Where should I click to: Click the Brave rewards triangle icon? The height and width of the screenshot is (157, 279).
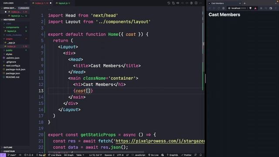point(255,8)
